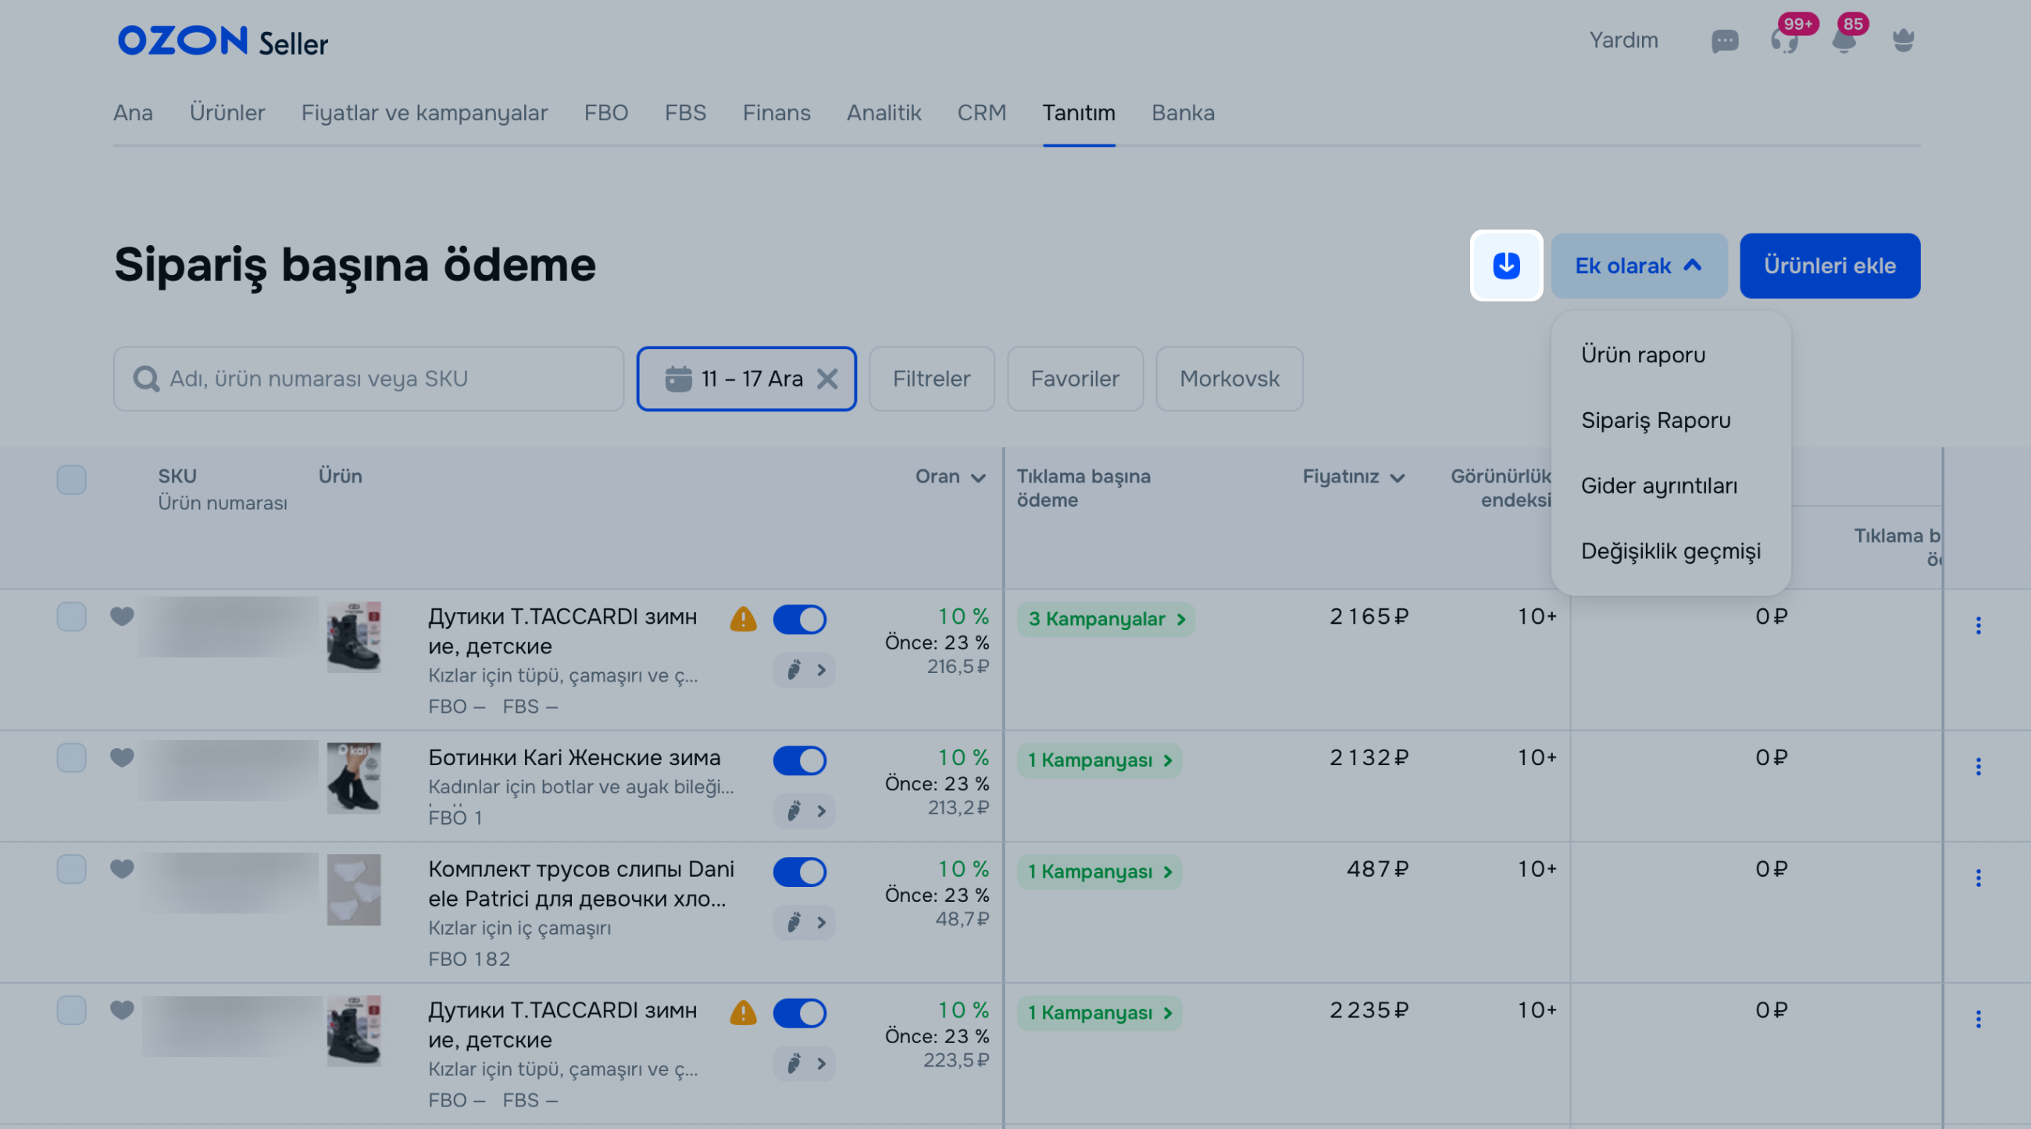Screen dimensions: 2031x1129
Task: Open three-dot menu for first product row
Action: click(1977, 625)
